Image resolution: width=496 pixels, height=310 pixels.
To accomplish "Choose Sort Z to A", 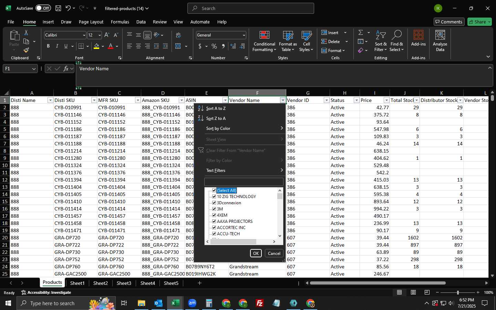I will (216, 118).
